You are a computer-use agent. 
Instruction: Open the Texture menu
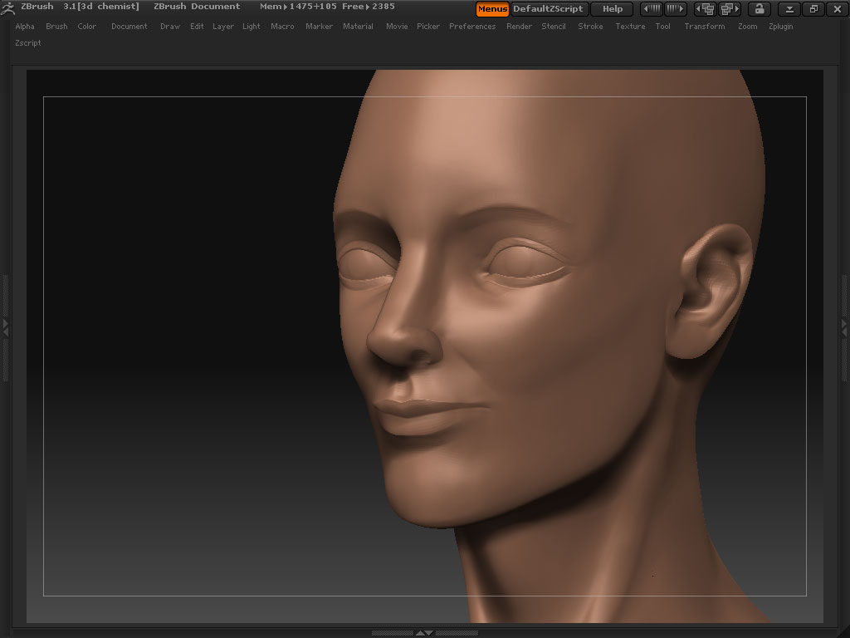630,26
